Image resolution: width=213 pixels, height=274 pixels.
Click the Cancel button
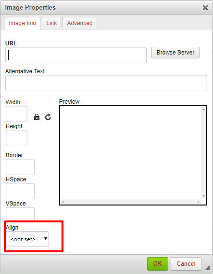tap(186, 263)
